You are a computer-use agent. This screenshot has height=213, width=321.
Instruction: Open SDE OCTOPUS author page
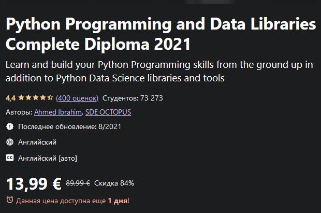(108, 112)
